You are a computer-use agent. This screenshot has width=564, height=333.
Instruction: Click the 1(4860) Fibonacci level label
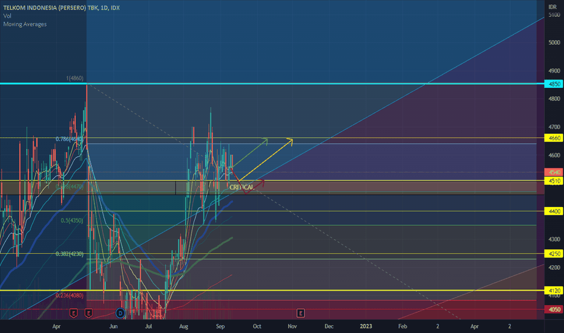pyautogui.click(x=75, y=78)
